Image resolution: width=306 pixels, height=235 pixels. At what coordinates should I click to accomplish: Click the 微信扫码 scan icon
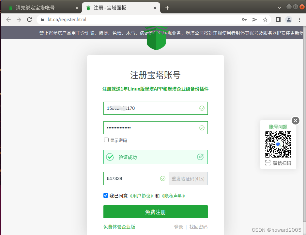268,163
